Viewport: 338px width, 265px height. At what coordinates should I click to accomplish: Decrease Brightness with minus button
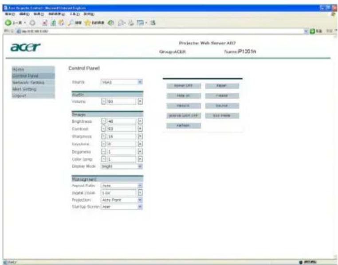[x=104, y=121]
